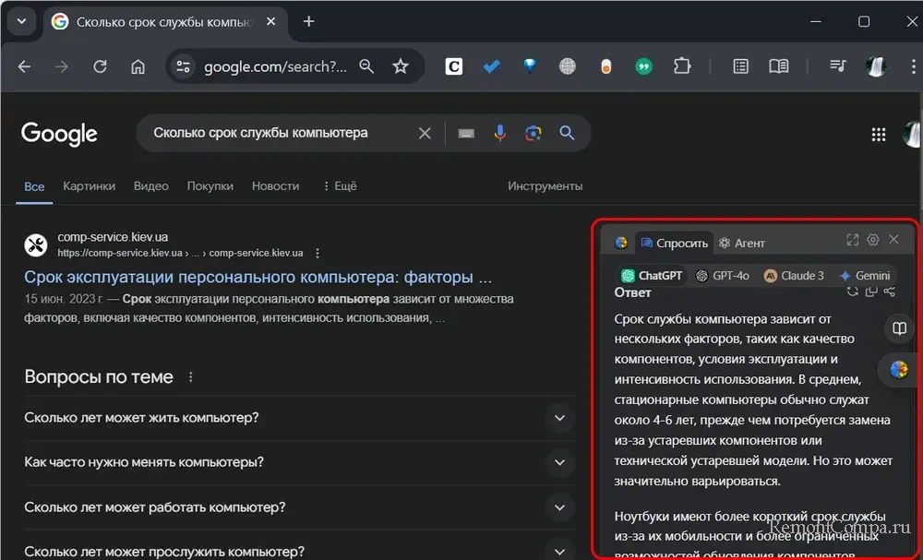
Task: Expand the AI panel to fullscreen
Action: 853,240
